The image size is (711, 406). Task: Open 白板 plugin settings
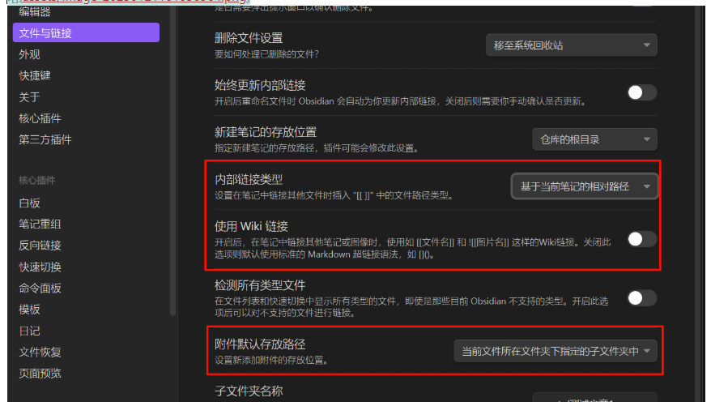29,203
